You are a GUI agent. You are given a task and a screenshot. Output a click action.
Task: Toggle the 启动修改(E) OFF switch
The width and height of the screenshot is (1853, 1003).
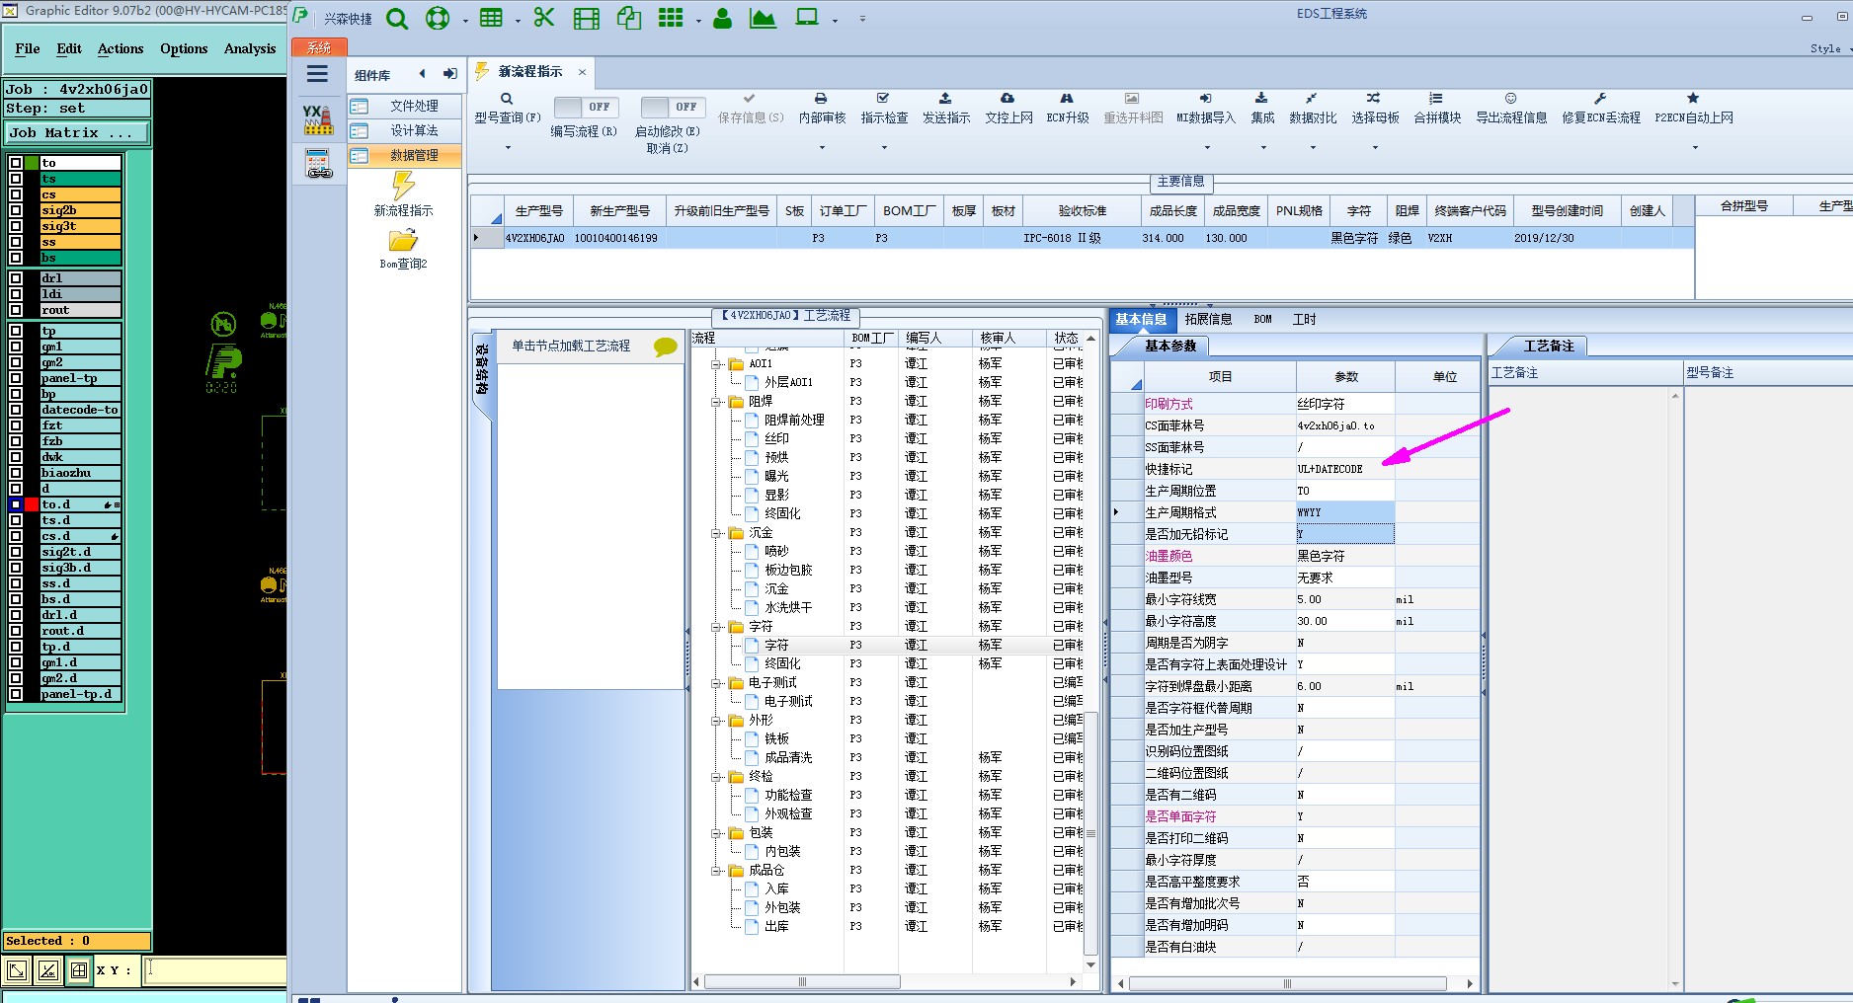(672, 107)
